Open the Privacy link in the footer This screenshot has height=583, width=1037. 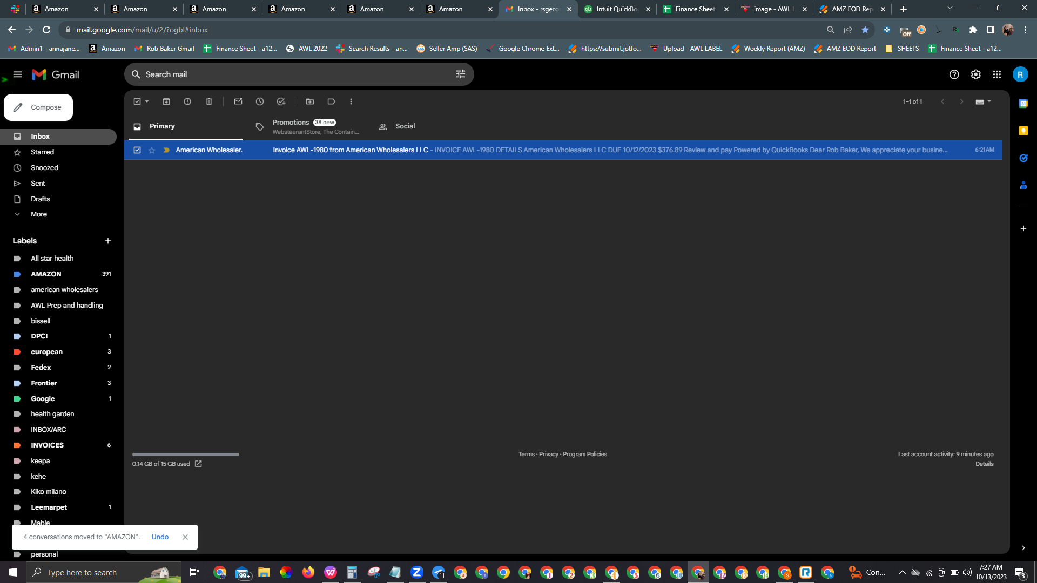549,455
